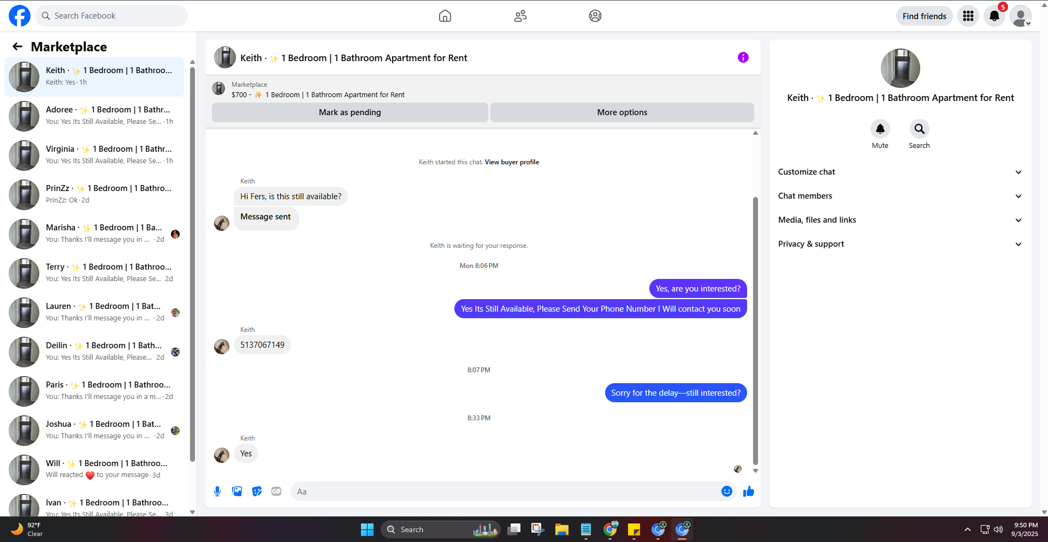Click the conversation list scrollbar
This screenshot has width=1048, height=542.
(x=192, y=265)
